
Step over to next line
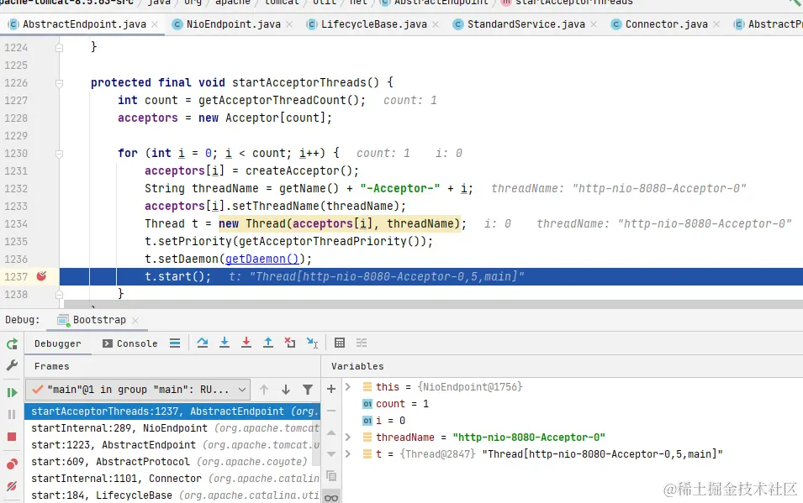click(203, 343)
